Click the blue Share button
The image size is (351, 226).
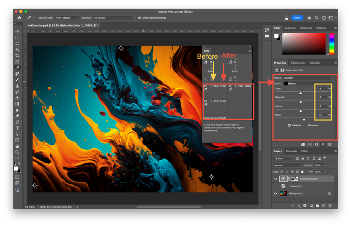pos(297,18)
